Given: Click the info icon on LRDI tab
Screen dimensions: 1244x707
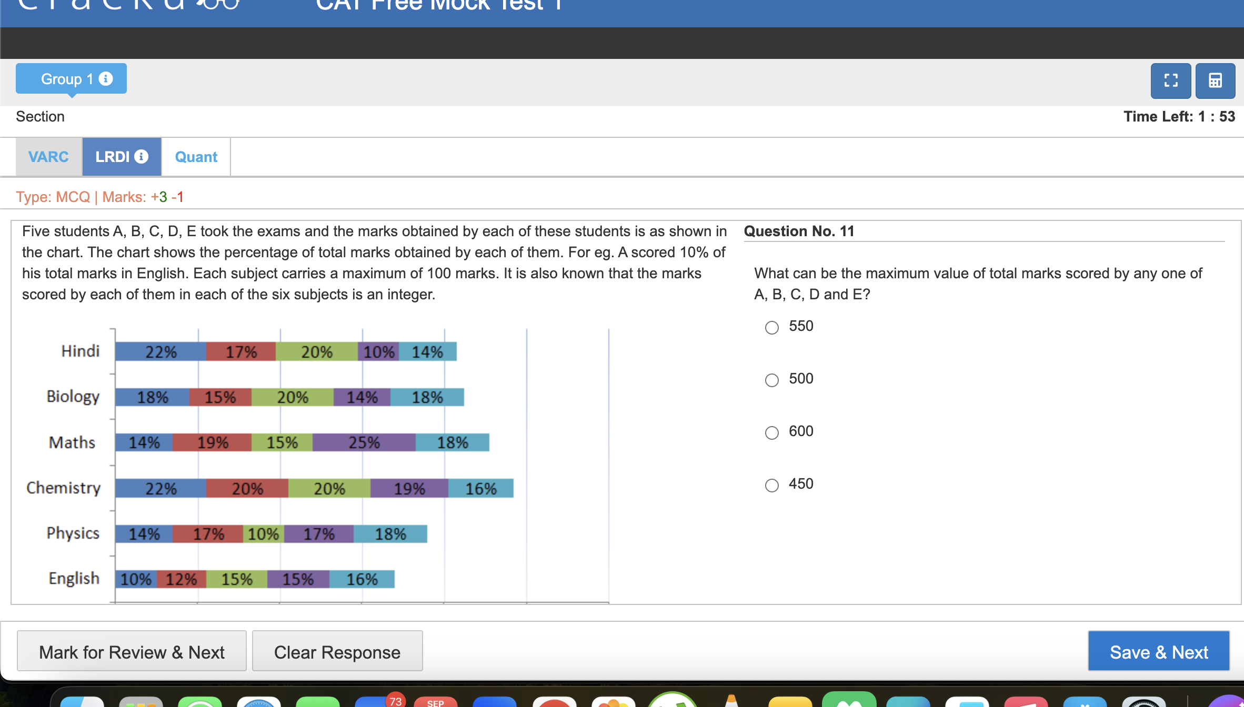Looking at the screenshot, I should pyautogui.click(x=141, y=156).
